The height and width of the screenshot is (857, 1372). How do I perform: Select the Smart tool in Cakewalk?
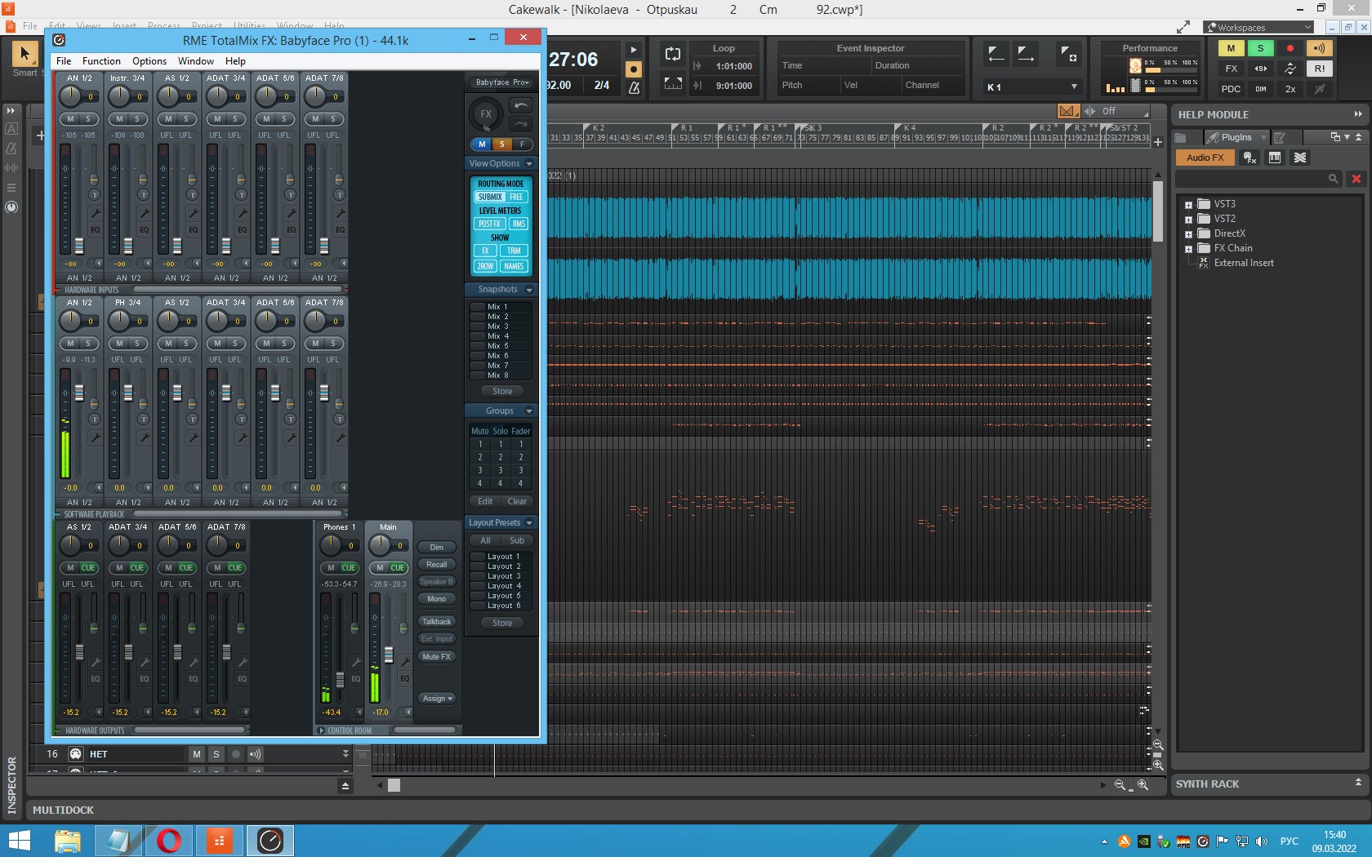(24, 55)
